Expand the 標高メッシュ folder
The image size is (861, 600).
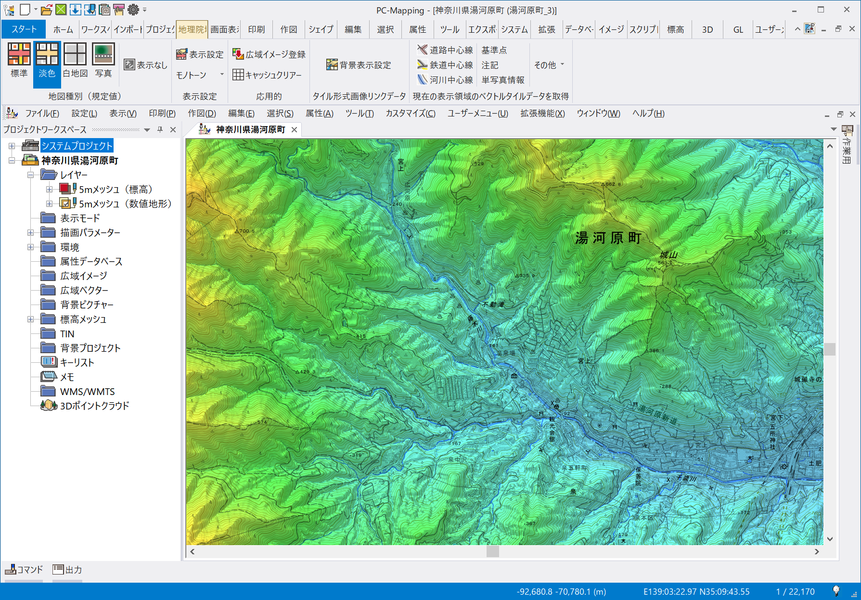pyautogui.click(x=30, y=319)
